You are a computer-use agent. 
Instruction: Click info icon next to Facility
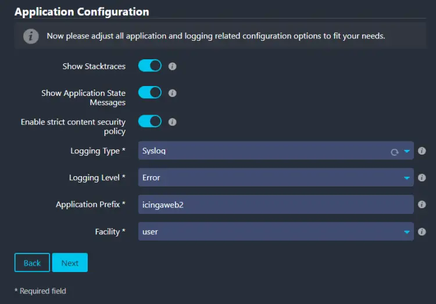point(422,231)
